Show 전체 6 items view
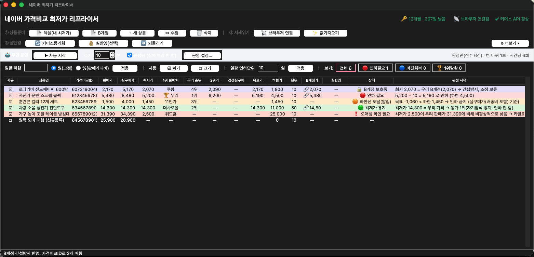The image size is (534, 257). (x=346, y=68)
